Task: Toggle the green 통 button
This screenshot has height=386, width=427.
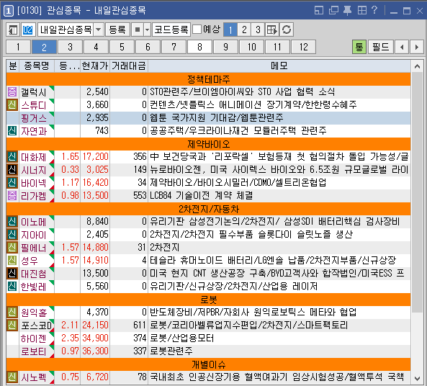Action: tap(359, 47)
